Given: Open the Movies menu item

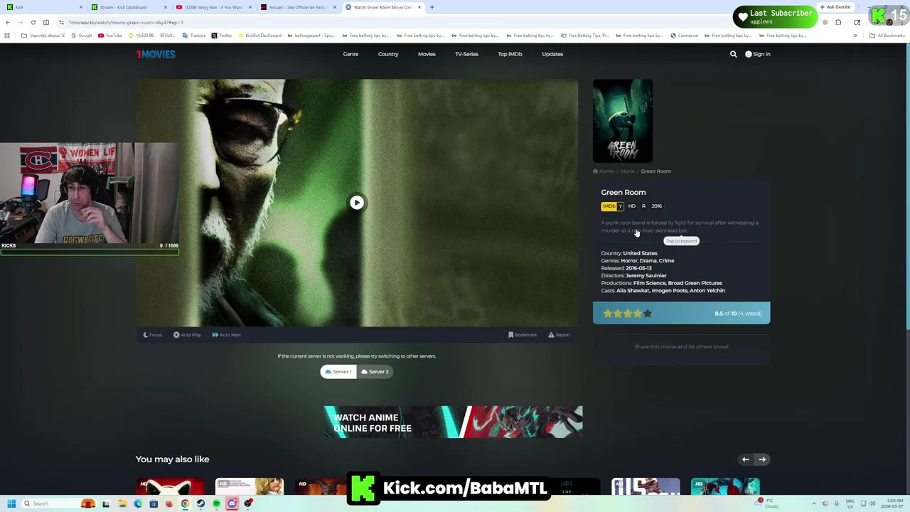Looking at the screenshot, I should coord(427,54).
